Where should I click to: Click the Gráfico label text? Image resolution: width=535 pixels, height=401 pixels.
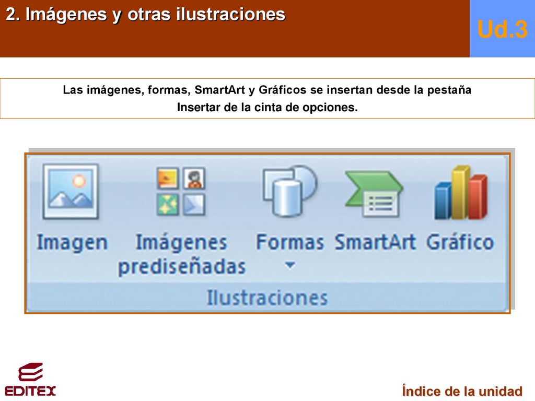tap(460, 242)
